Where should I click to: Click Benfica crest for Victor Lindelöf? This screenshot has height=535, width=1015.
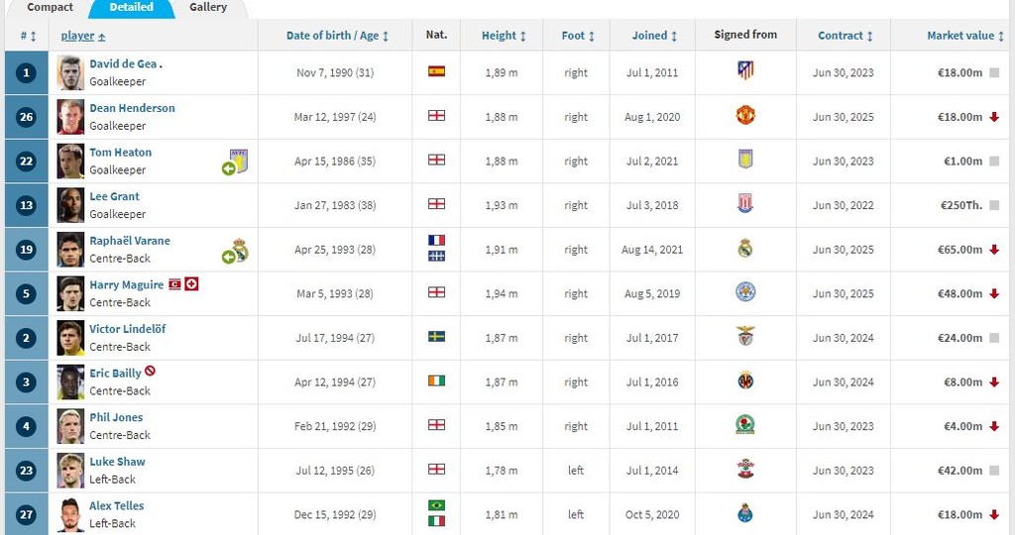click(745, 337)
